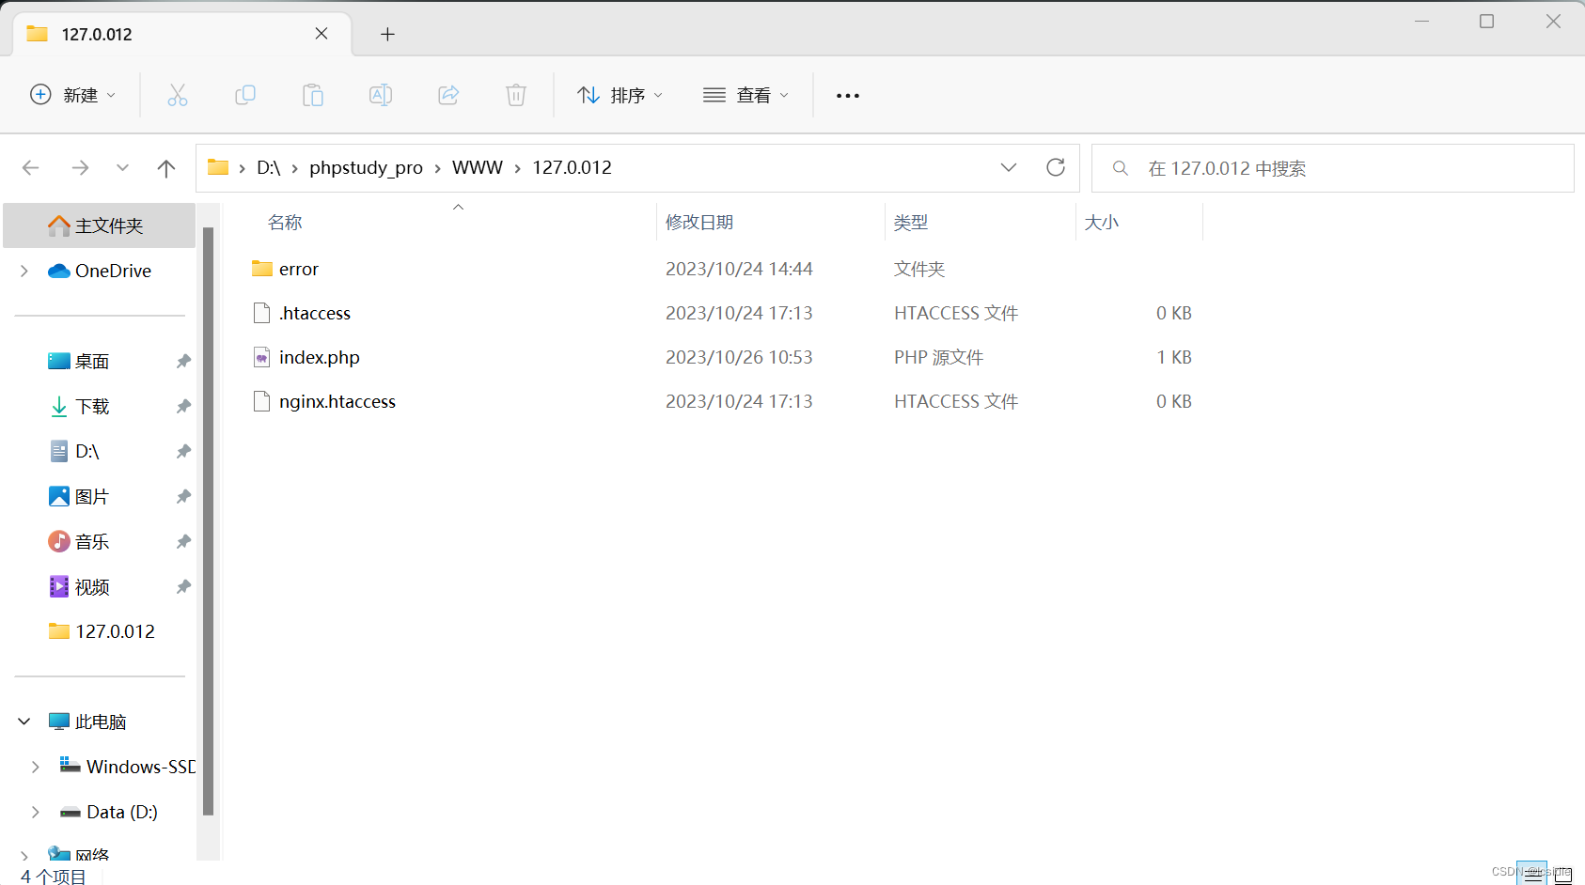Open the ... more options menu
Viewport: 1585px width, 885px height.
click(847, 95)
